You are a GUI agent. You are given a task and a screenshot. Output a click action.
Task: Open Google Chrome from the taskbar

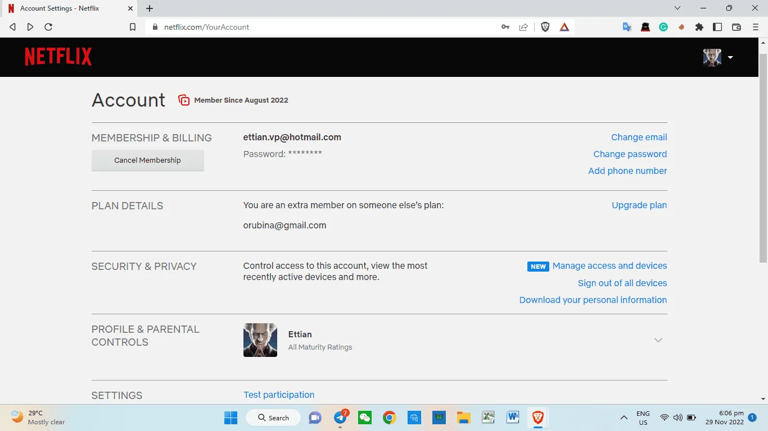click(389, 418)
